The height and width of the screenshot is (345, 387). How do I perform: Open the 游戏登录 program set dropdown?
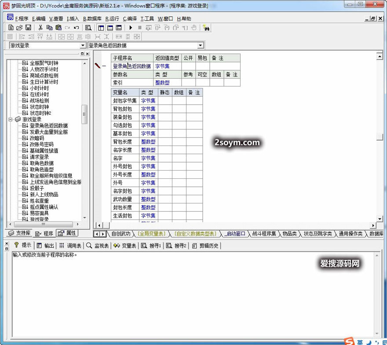[x=83, y=46]
